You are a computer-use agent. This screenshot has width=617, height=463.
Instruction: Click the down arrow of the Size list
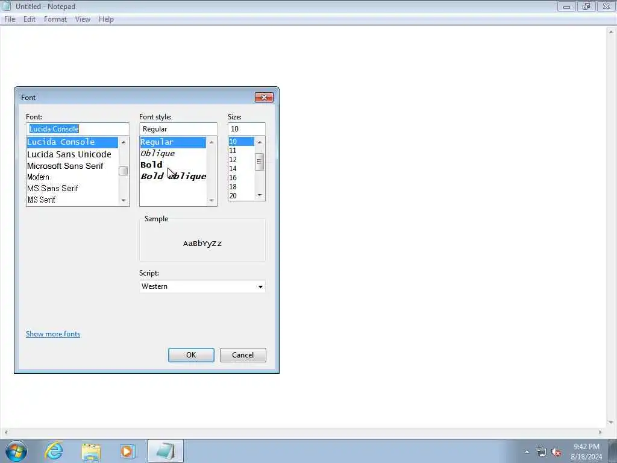[x=260, y=195]
